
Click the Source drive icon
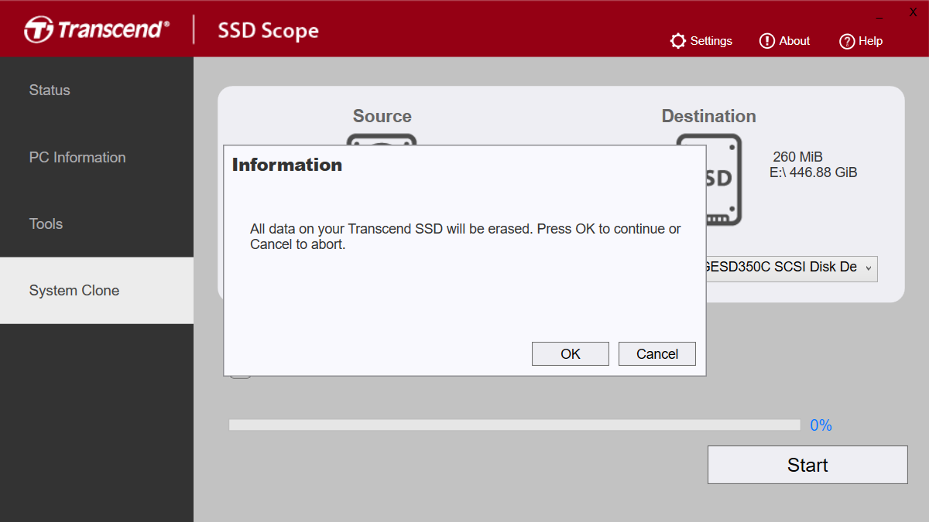click(x=382, y=140)
